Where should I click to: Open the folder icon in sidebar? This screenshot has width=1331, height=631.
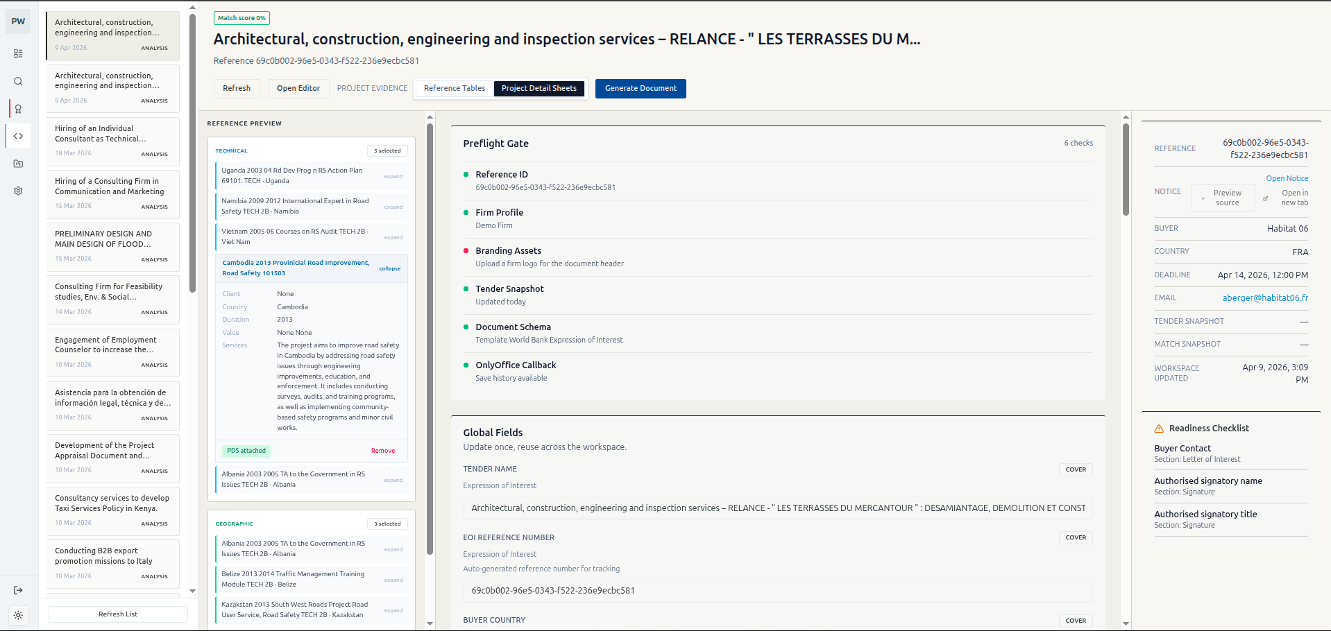[18, 164]
